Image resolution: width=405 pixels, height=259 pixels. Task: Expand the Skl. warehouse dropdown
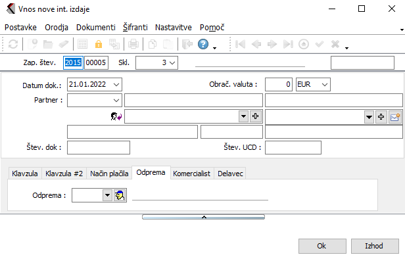point(172,62)
